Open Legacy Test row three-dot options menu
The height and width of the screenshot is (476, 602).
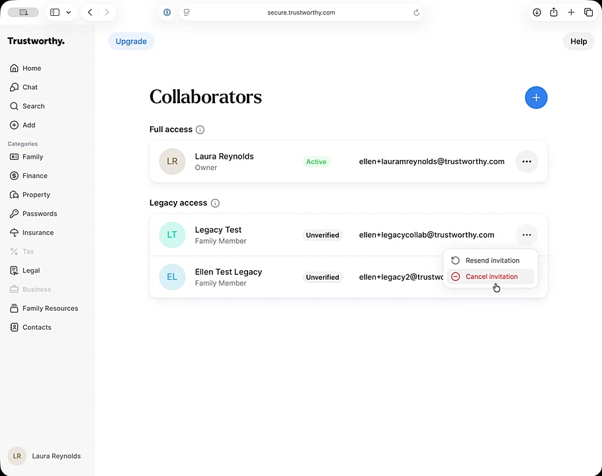(x=527, y=235)
